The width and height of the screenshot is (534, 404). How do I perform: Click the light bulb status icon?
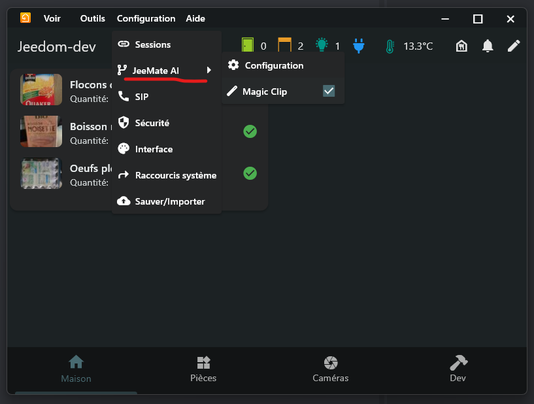322,46
